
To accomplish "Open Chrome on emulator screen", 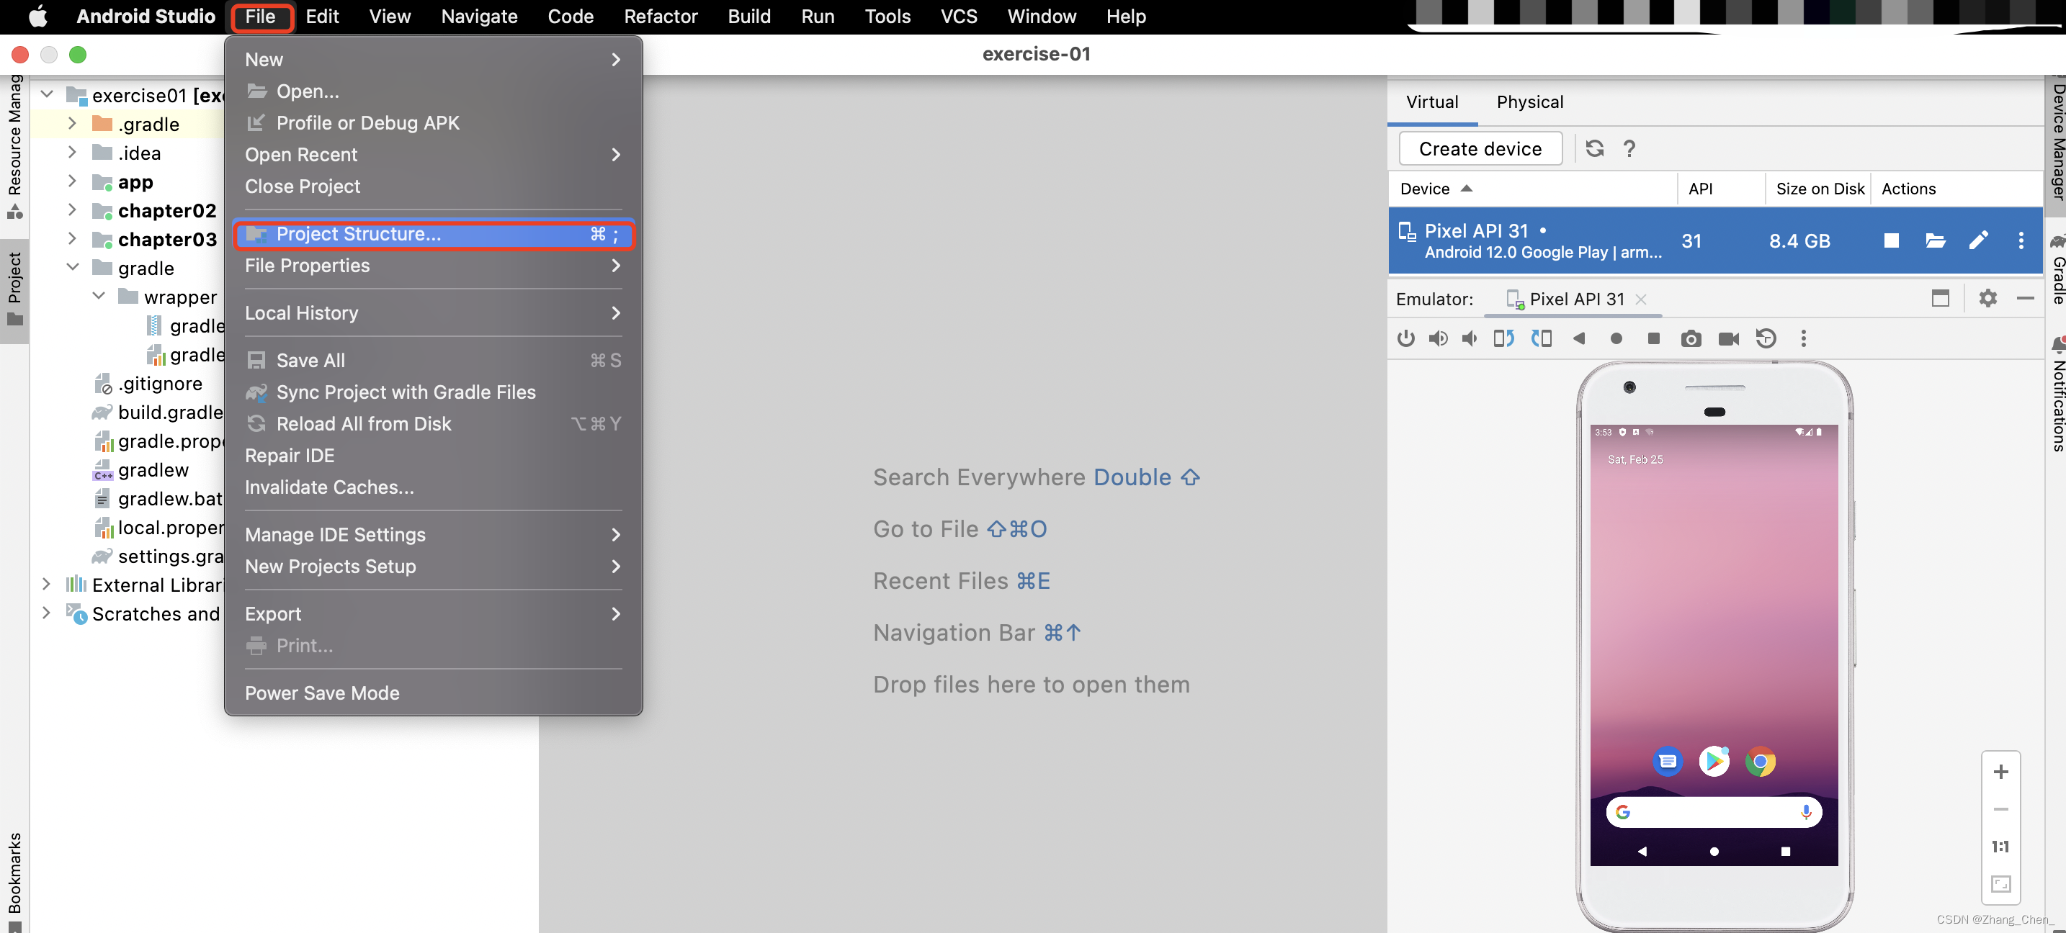I will 1760,762.
